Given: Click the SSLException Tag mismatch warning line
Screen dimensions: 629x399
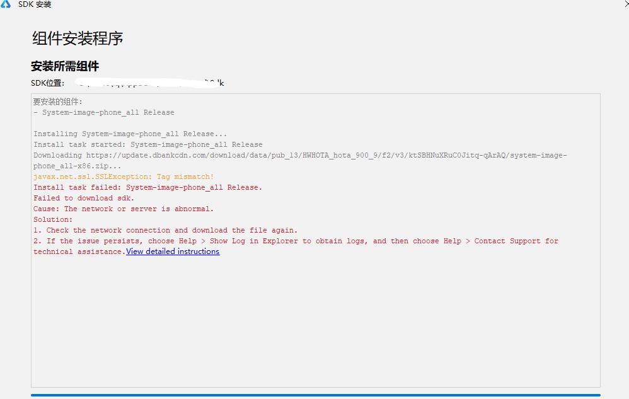Looking at the screenshot, I should tap(124, 176).
